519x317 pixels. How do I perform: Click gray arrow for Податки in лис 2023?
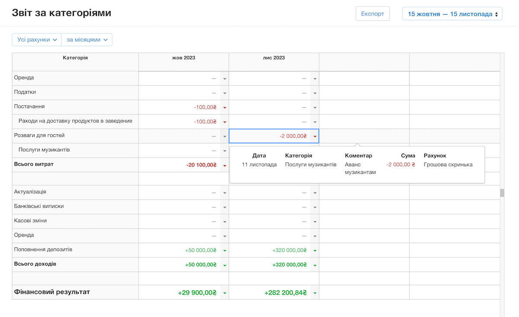pos(315,93)
